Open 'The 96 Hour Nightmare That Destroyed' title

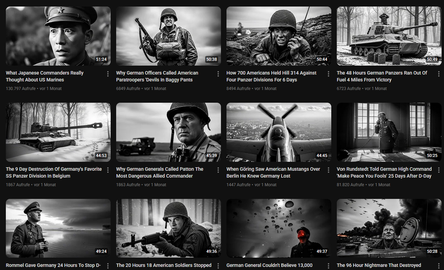tap(379, 266)
